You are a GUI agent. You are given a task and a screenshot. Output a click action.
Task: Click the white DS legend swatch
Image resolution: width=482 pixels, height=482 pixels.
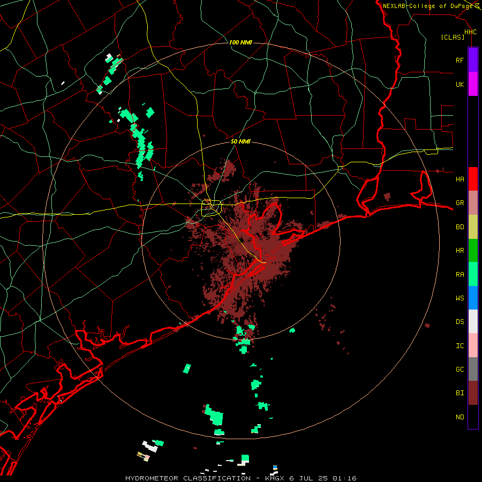(473, 321)
